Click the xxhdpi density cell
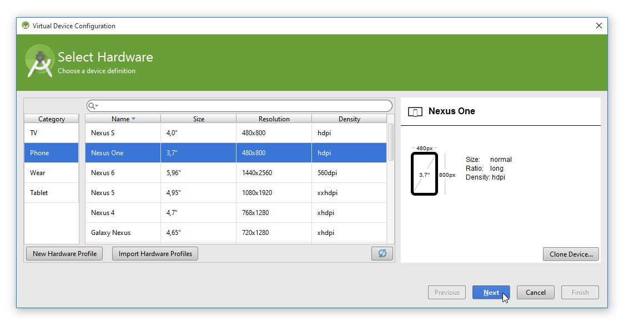Viewport: 624px width, 322px height. point(349,192)
